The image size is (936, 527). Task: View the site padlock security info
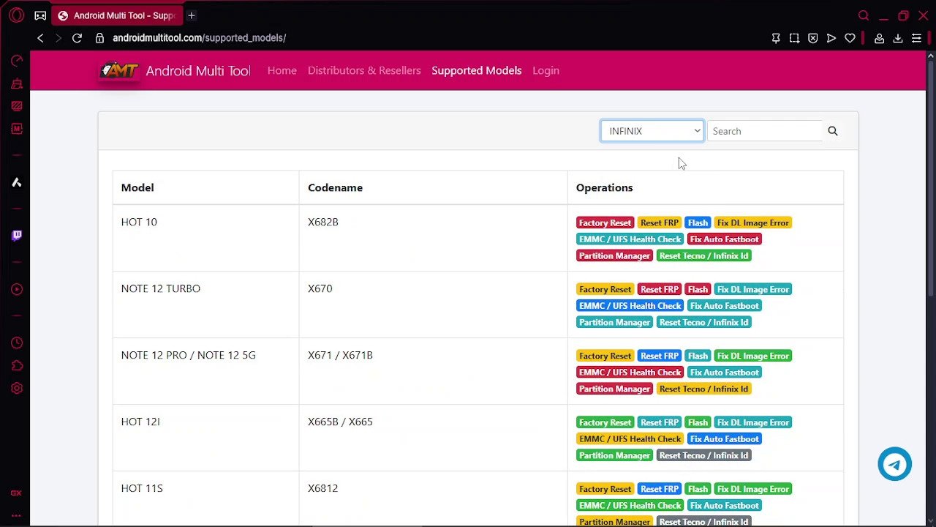99,38
